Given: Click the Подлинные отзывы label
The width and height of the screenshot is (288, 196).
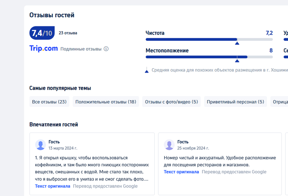Looking at the screenshot, I should 81,49.
